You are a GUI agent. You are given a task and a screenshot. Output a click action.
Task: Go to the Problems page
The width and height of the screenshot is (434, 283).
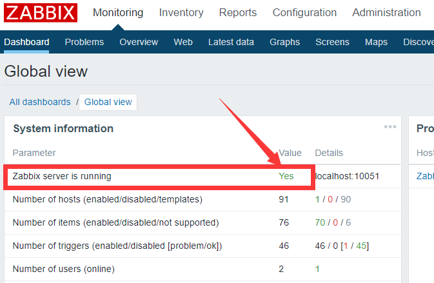[84, 42]
